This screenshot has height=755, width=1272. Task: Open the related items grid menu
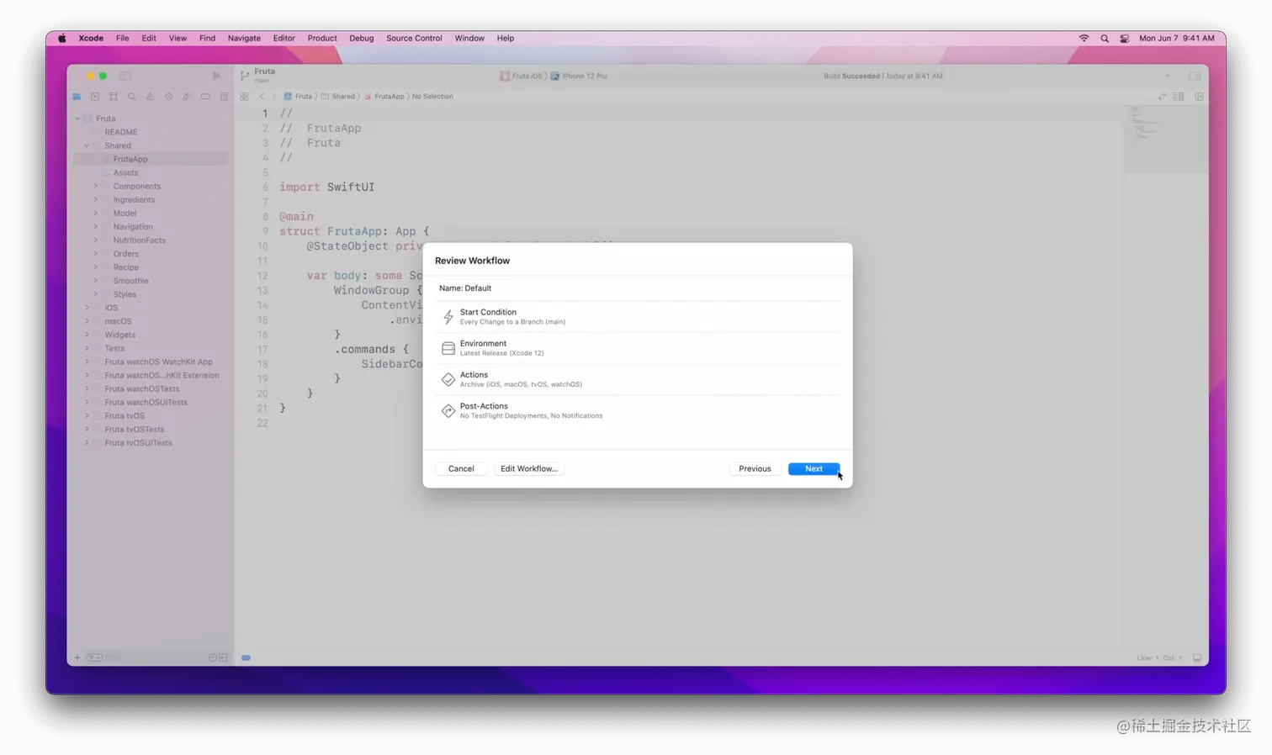pyautogui.click(x=244, y=97)
